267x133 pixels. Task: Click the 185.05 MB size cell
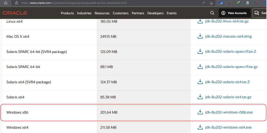pos(109,21)
